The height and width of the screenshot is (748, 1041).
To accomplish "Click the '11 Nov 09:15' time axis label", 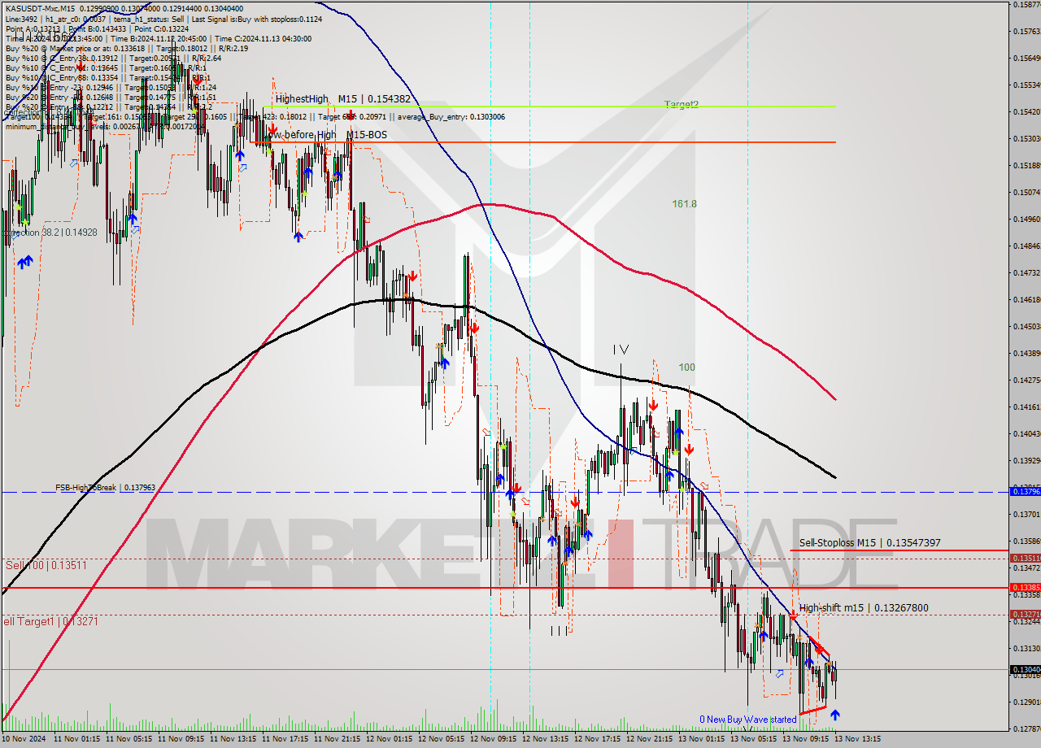I will (x=183, y=740).
